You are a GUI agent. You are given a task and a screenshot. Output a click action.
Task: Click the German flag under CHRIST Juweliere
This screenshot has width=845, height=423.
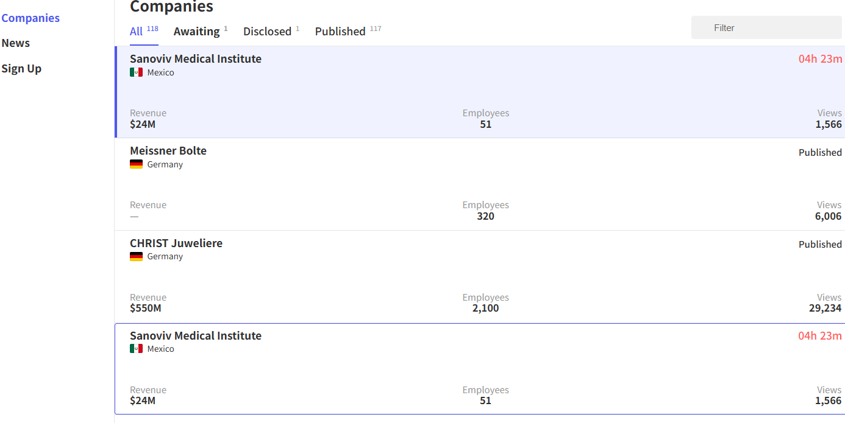point(136,256)
